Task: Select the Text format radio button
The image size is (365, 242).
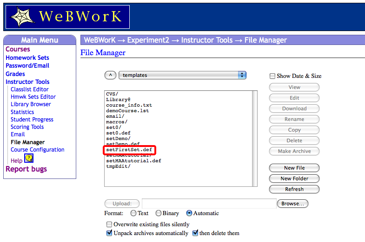Action: [133, 213]
